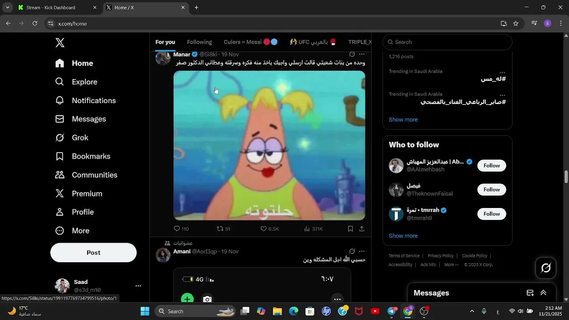Screen dimensions: 569x320
Task: Go back in browser
Action: 8,24
